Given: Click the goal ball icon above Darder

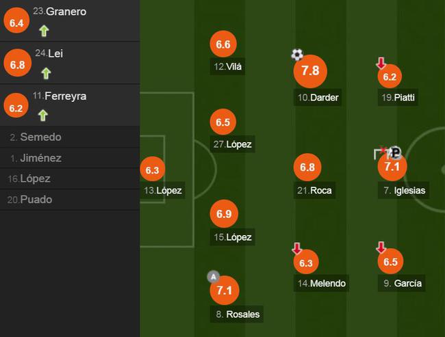Looking at the screenshot, I should [x=297, y=55].
